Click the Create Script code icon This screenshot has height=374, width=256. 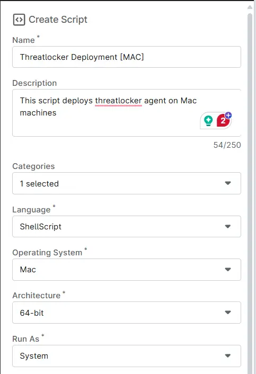click(19, 20)
